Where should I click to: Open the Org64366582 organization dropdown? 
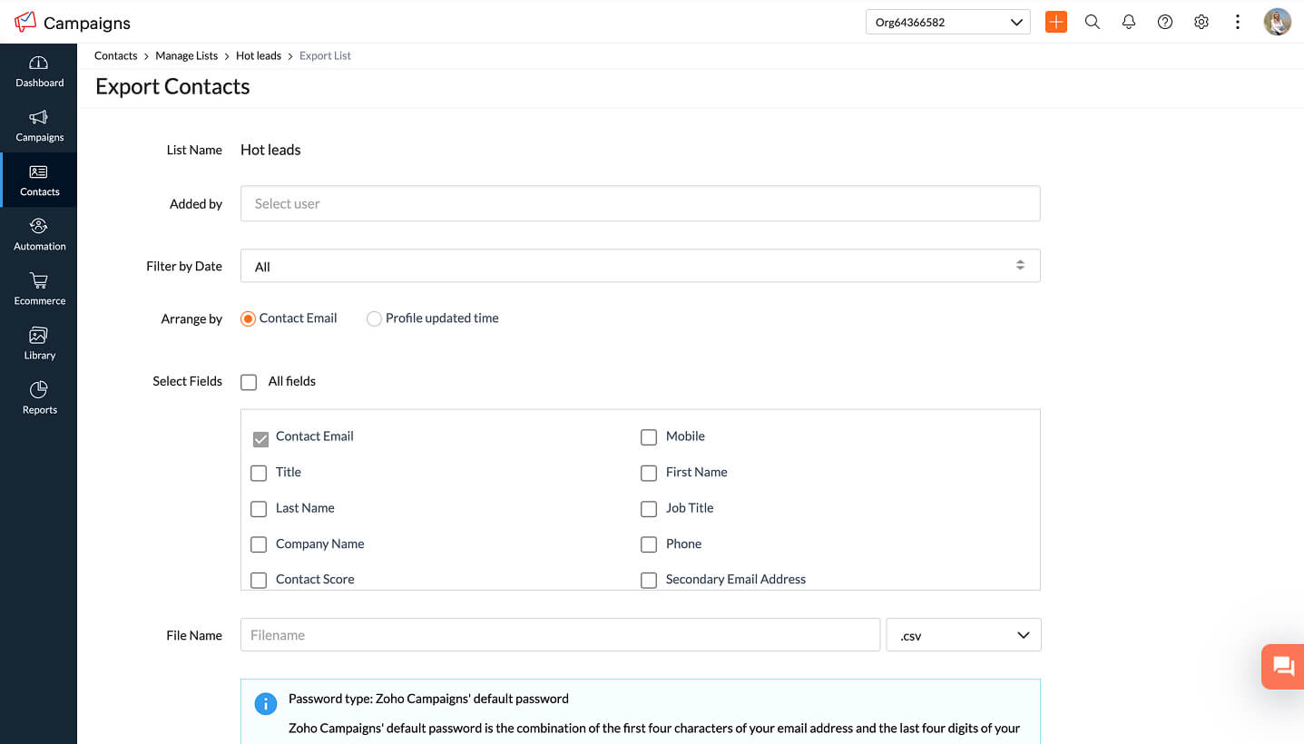(x=947, y=22)
